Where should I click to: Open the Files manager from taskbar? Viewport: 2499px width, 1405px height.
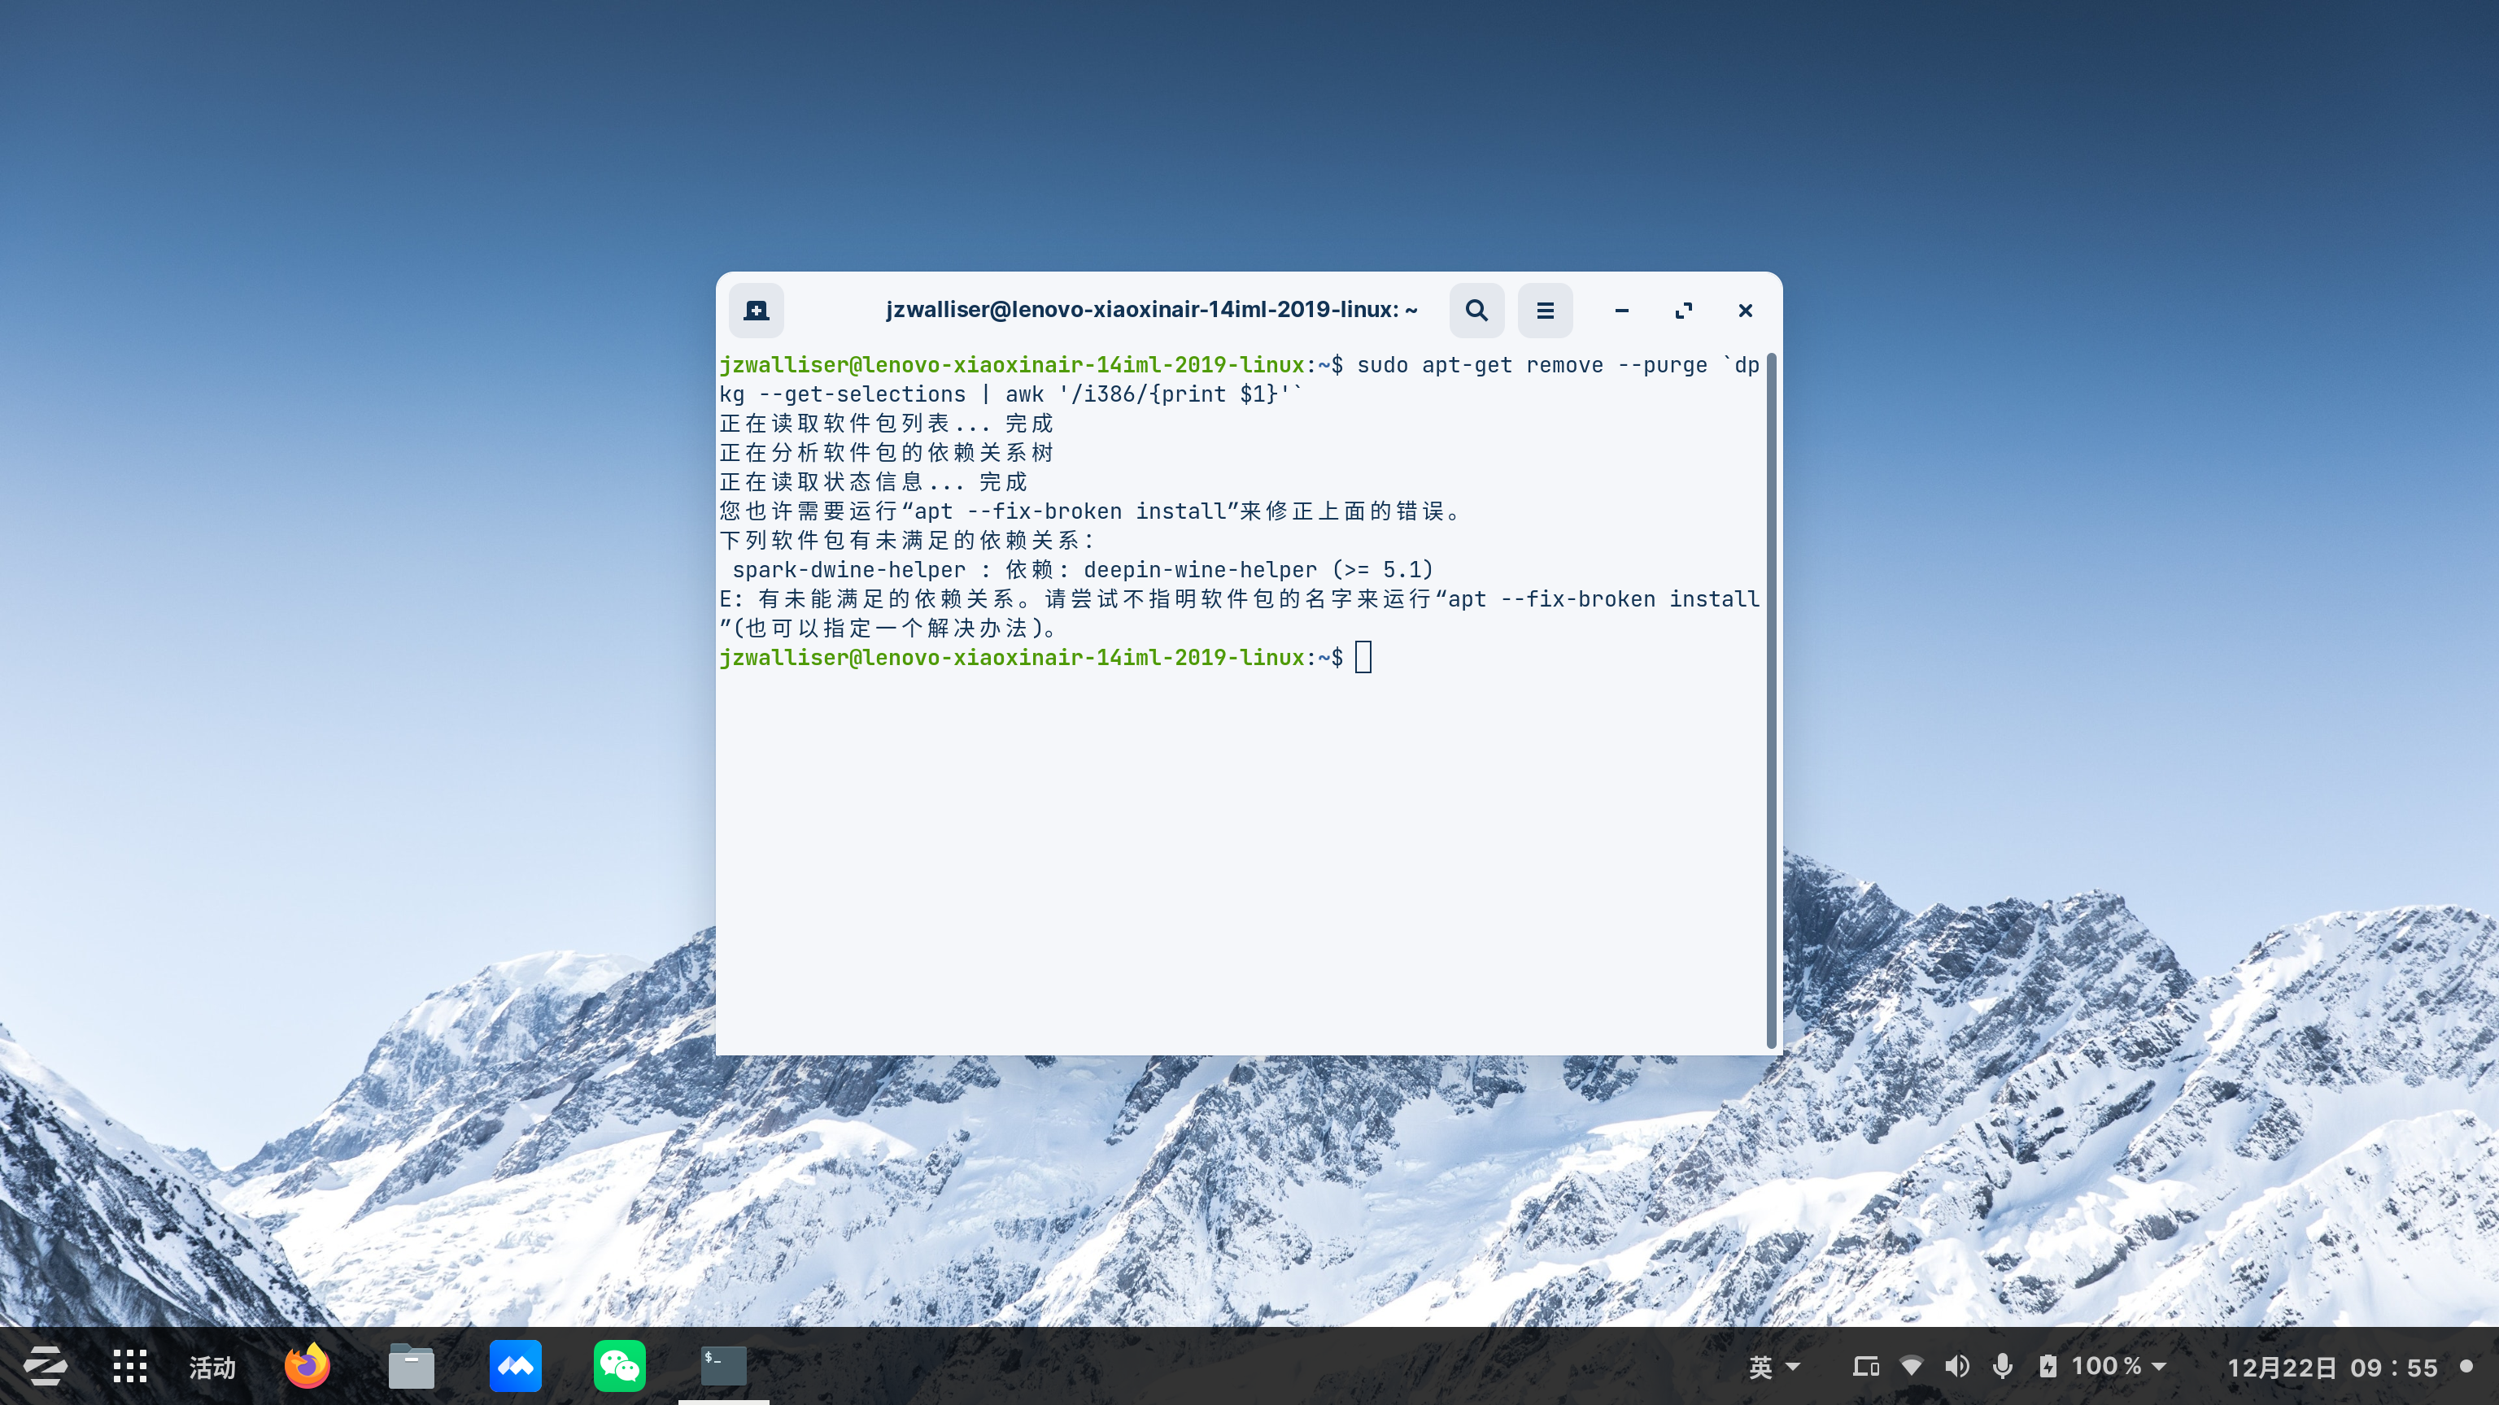point(412,1366)
